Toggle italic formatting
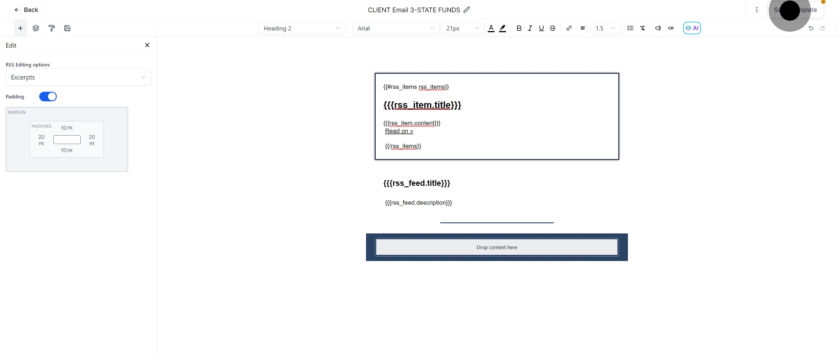This screenshot has width=838, height=360. coord(530,28)
